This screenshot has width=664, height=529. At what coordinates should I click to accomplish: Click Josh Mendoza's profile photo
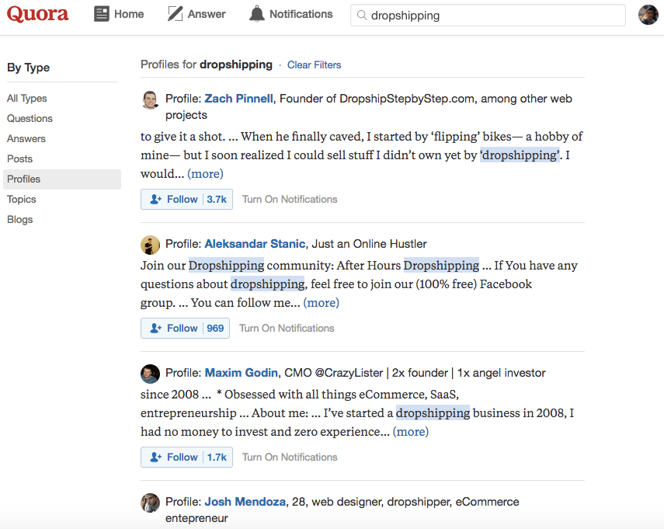tap(150, 503)
